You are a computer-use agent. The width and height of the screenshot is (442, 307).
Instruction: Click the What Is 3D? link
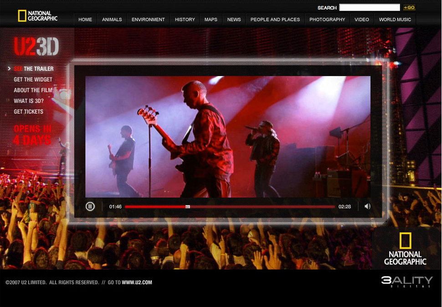pos(29,101)
